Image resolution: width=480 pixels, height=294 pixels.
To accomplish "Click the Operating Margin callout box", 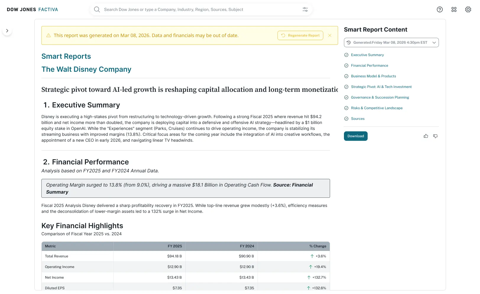I will click(186, 188).
